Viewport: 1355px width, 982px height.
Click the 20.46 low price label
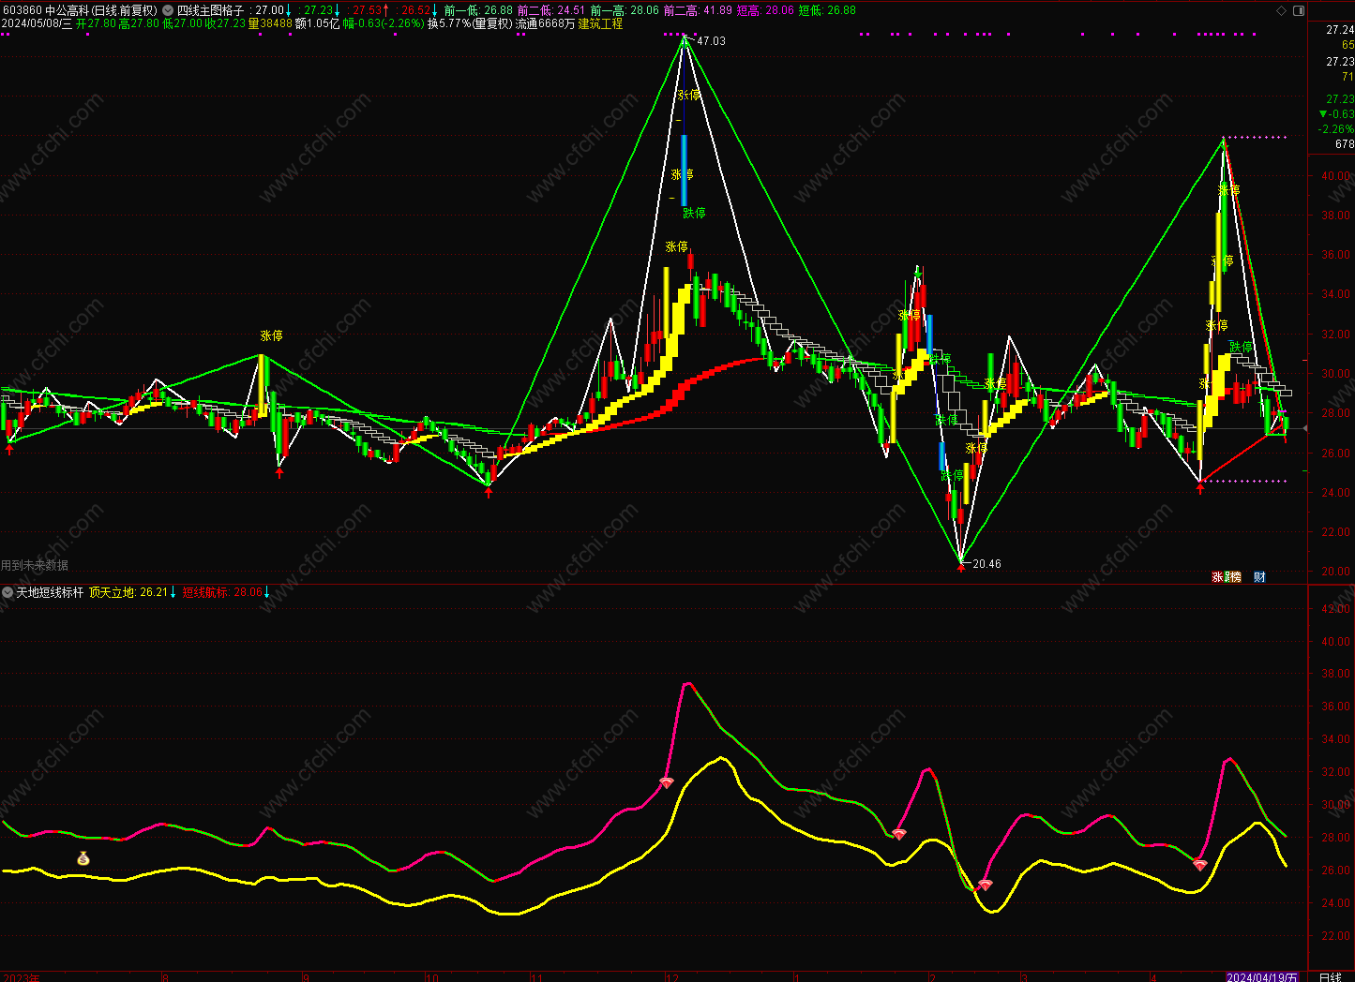[x=986, y=564]
